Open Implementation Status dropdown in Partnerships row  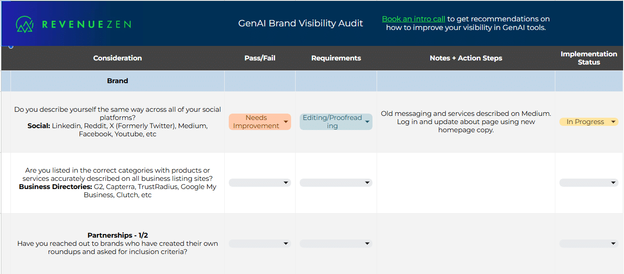click(x=589, y=244)
